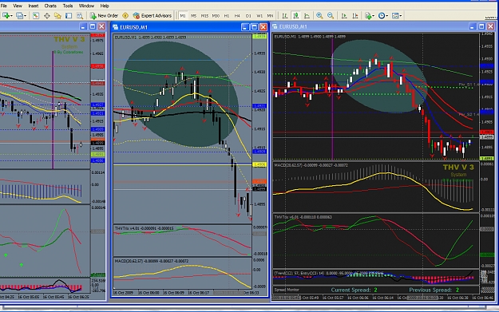Expand the Profiles dropdown arrow
The image size is (499, 312).
pos(26,16)
